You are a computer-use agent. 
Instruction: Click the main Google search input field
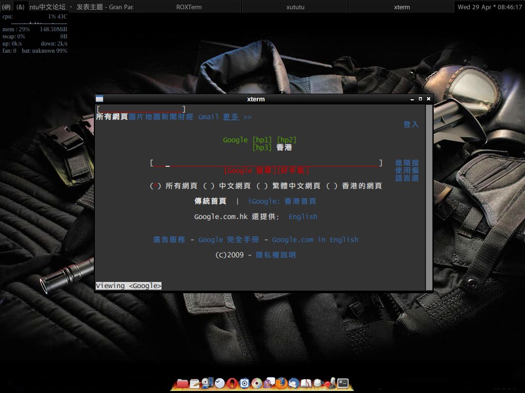267,163
